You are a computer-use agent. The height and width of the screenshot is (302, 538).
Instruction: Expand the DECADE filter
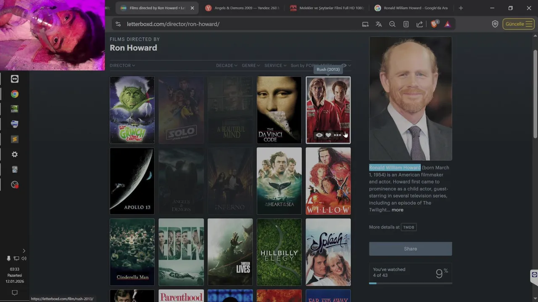tap(227, 65)
